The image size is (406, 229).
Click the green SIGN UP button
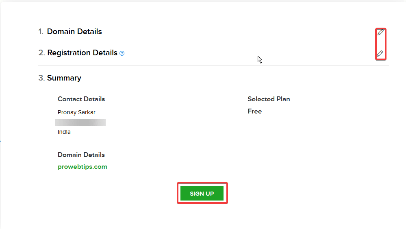coord(202,193)
